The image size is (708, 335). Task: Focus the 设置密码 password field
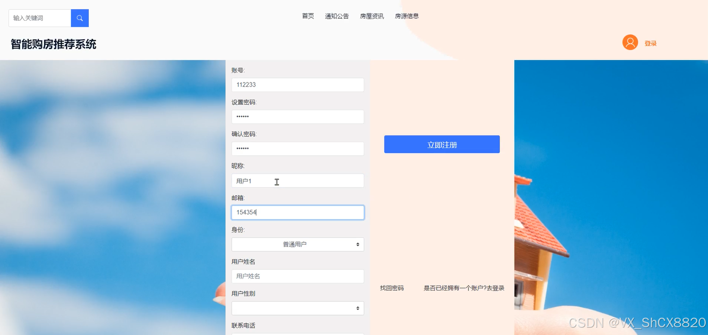click(x=297, y=117)
